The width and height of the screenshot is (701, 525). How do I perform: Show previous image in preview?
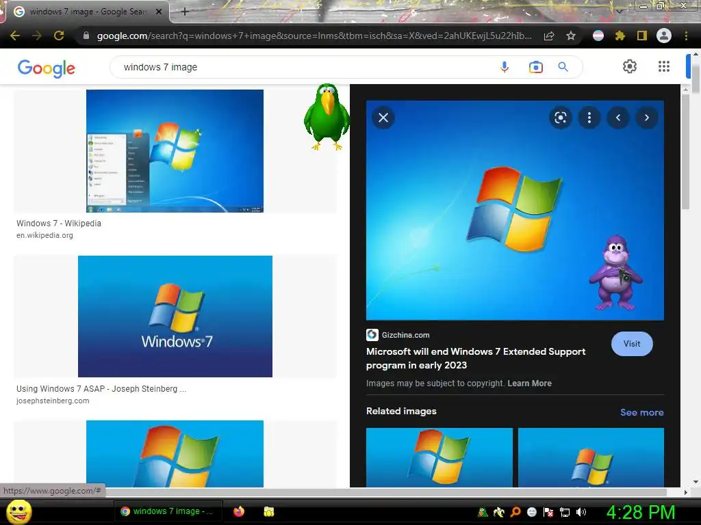618,118
